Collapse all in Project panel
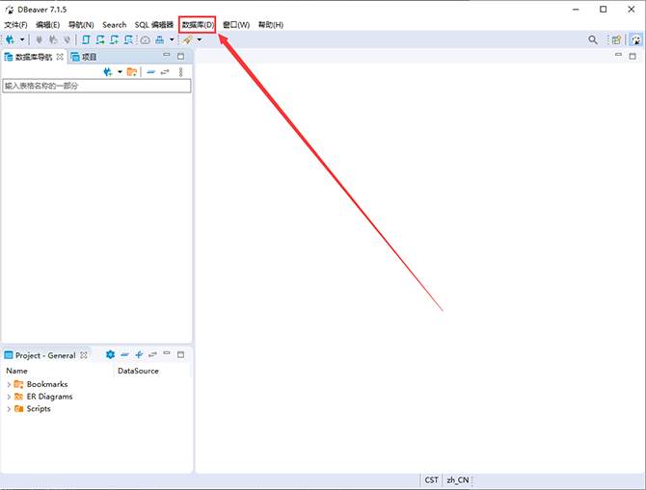 click(124, 354)
